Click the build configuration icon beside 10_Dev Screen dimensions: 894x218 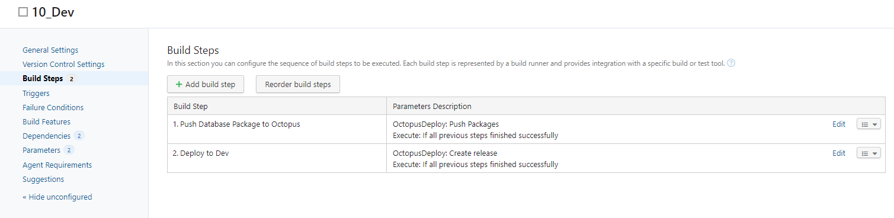[x=23, y=12]
